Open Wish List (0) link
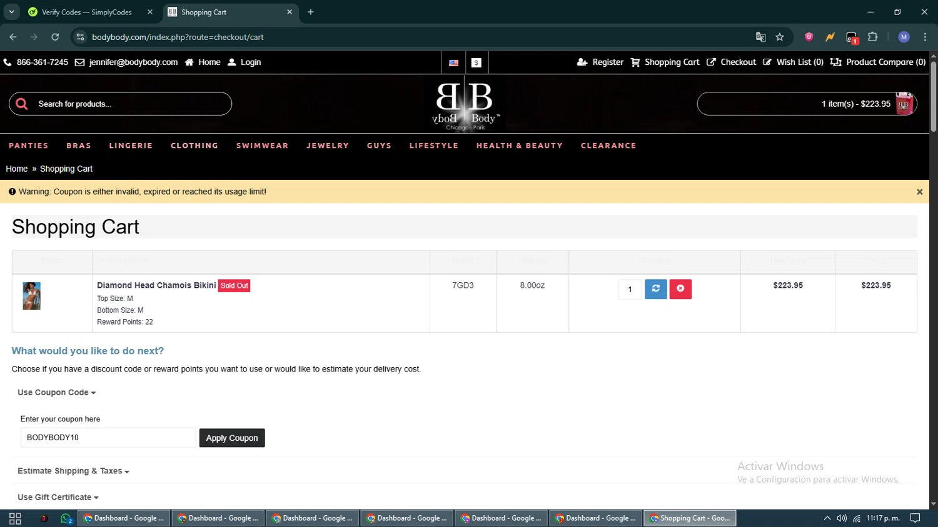The width and height of the screenshot is (938, 527). pyautogui.click(x=794, y=62)
